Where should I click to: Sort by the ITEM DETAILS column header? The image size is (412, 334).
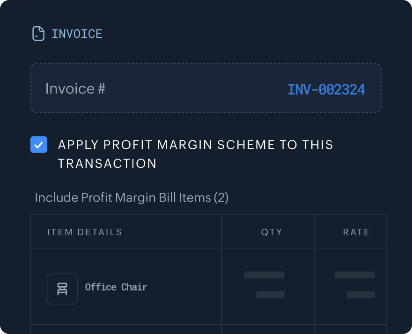click(x=85, y=232)
